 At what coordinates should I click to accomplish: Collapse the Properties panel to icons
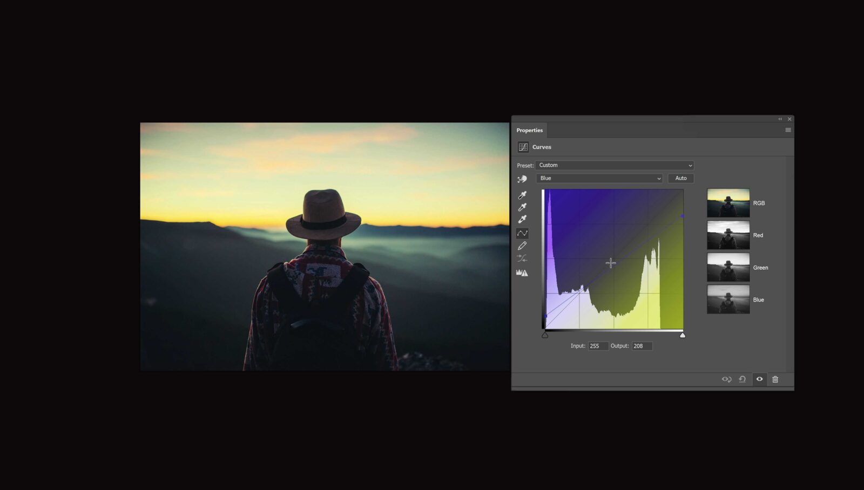(x=780, y=119)
